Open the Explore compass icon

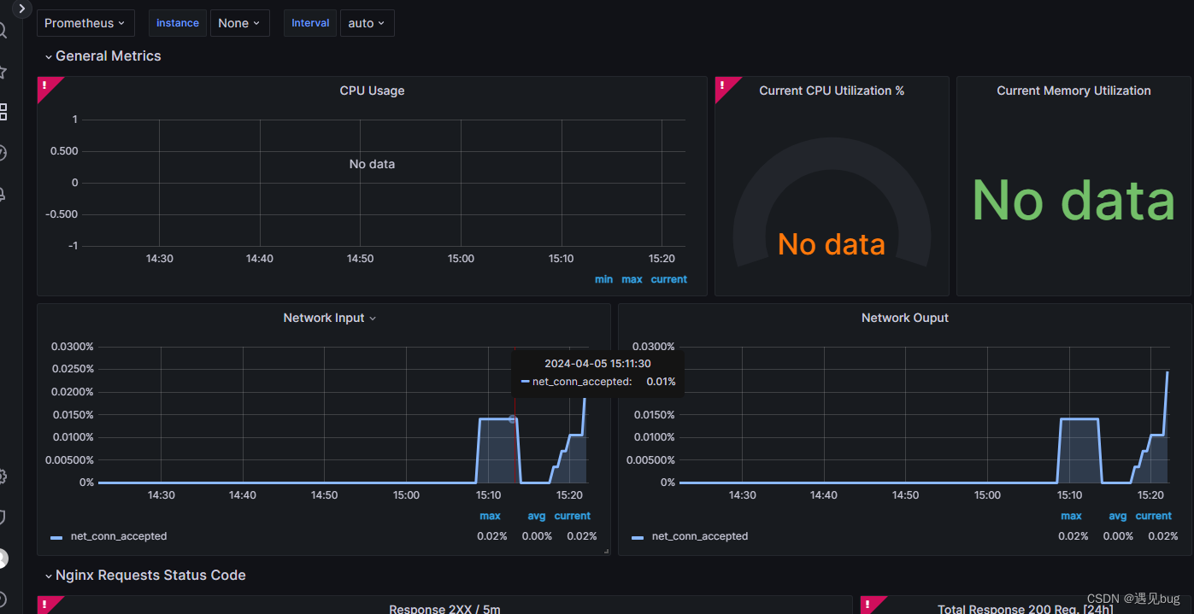tap(3, 153)
